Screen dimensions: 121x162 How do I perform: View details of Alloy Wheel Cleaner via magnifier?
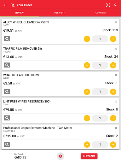pos(7,39)
